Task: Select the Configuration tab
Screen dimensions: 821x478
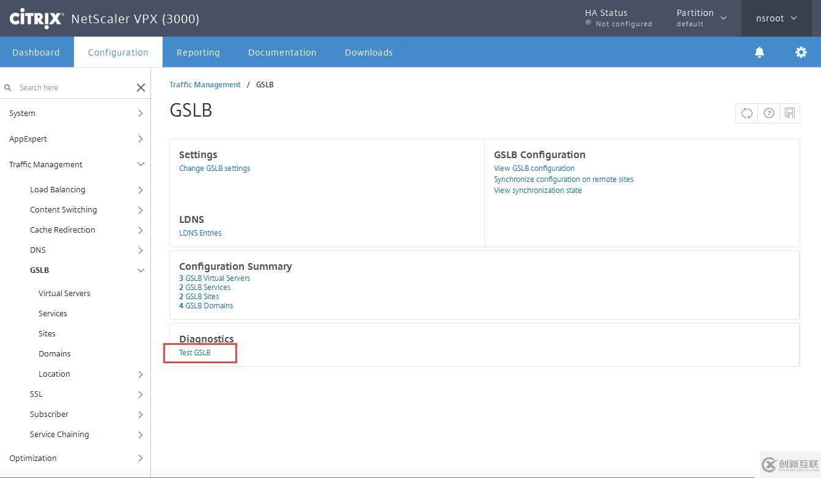Action: pos(118,53)
